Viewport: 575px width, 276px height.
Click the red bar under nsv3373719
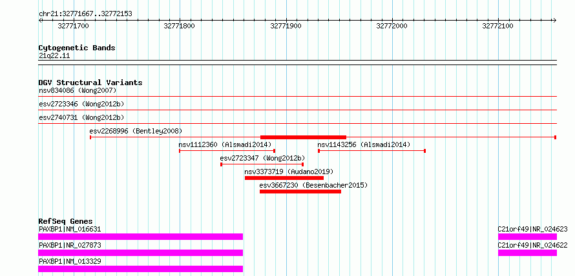[x=284, y=178]
